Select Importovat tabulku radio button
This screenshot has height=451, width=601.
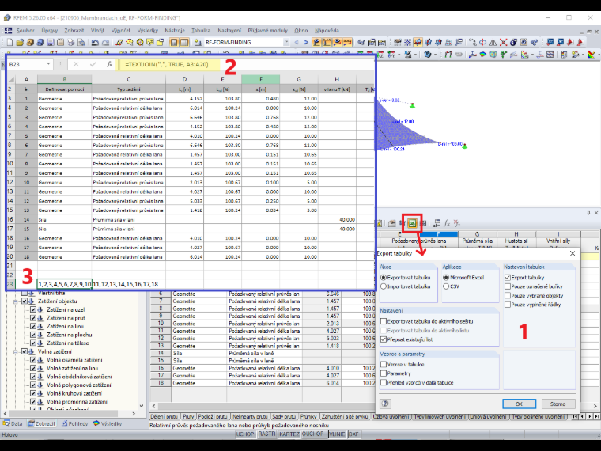[384, 286]
